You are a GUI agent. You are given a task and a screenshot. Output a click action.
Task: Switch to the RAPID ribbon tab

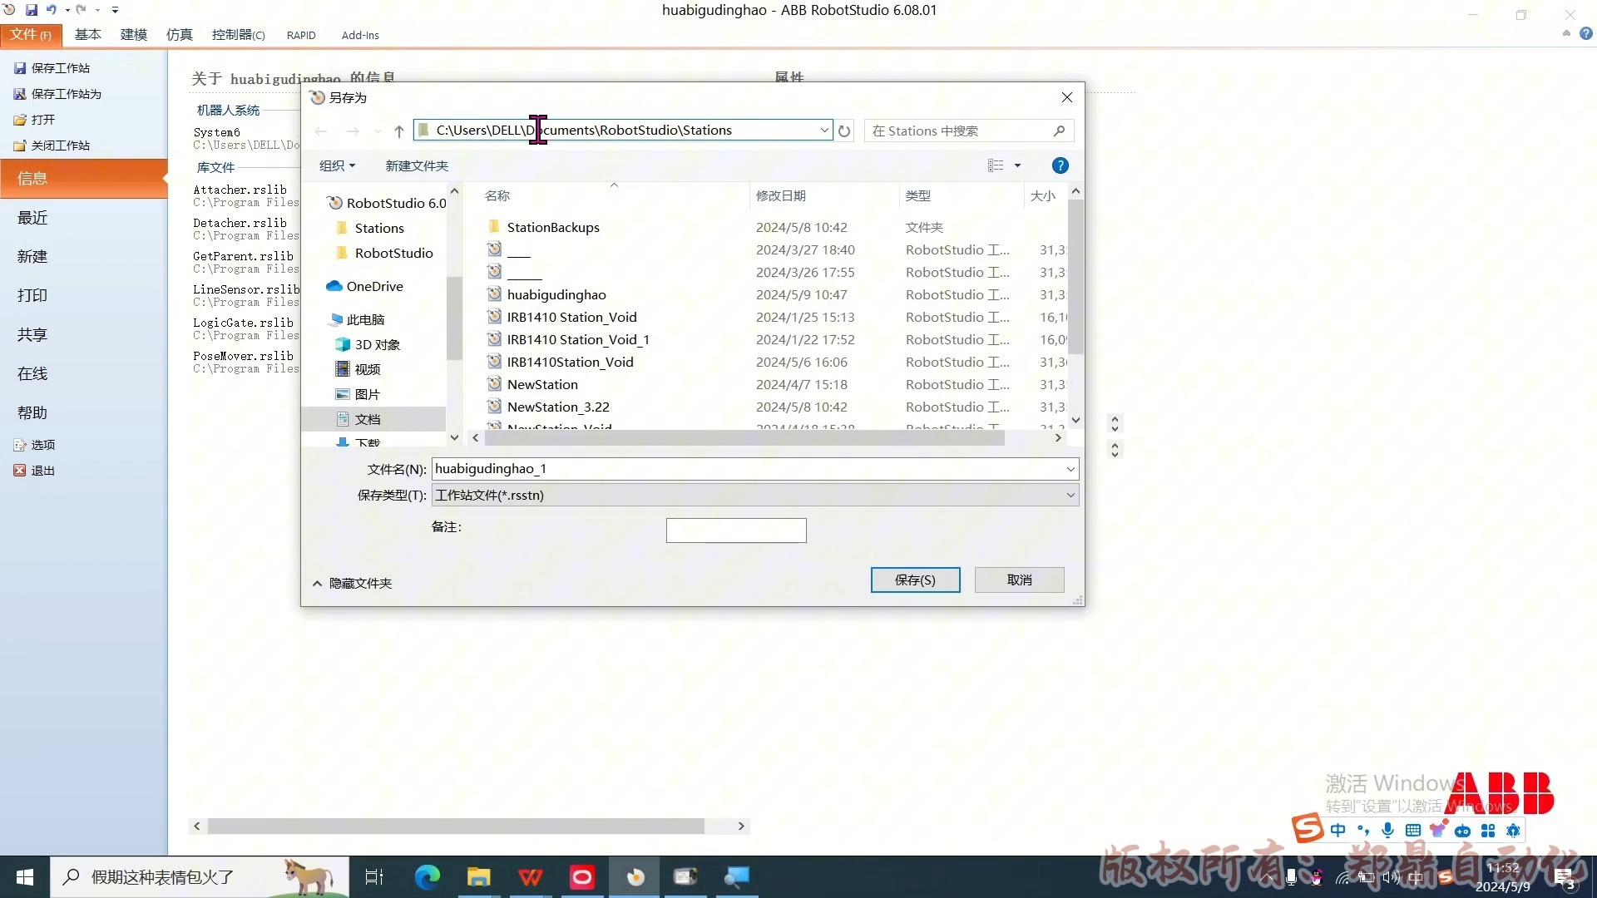pyautogui.click(x=301, y=35)
